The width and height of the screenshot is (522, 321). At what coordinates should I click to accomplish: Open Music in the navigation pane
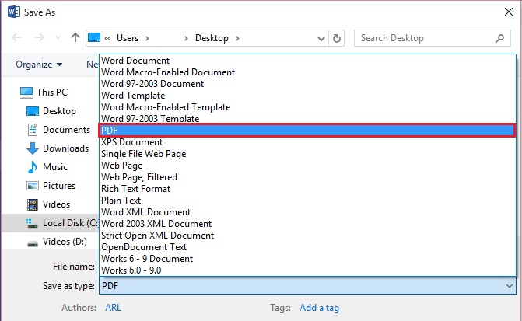click(55, 167)
